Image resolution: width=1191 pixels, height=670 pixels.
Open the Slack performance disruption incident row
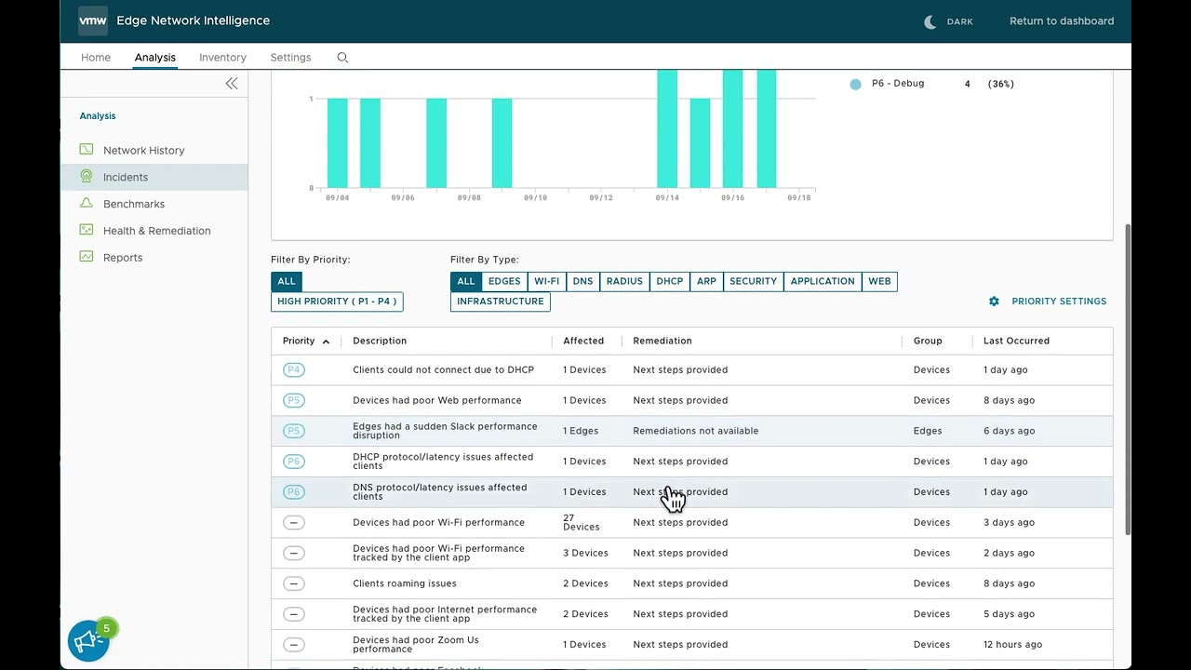[445, 431]
